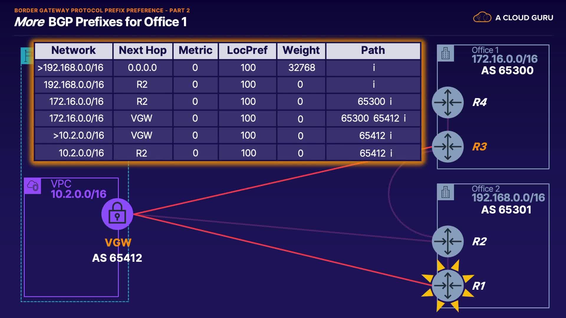
Task: Click the Network column header
Action: 73,50
